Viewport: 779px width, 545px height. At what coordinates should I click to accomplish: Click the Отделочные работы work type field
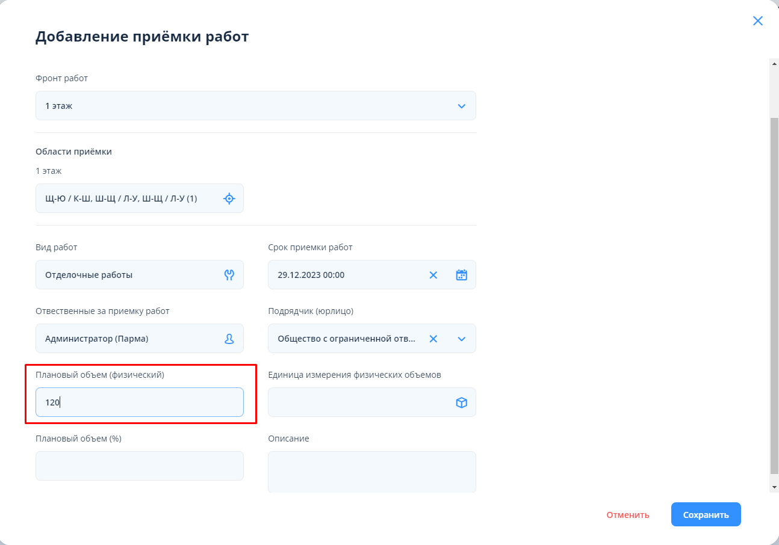click(x=129, y=275)
